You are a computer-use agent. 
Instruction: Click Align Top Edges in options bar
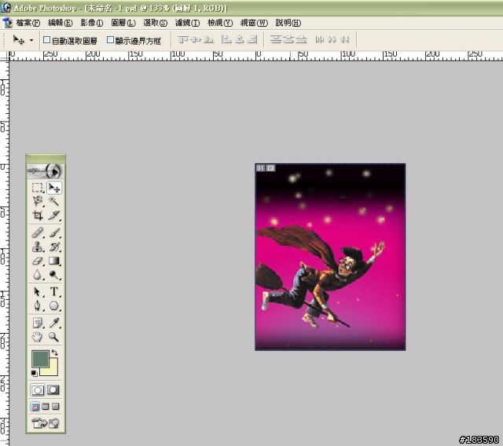click(183, 39)
